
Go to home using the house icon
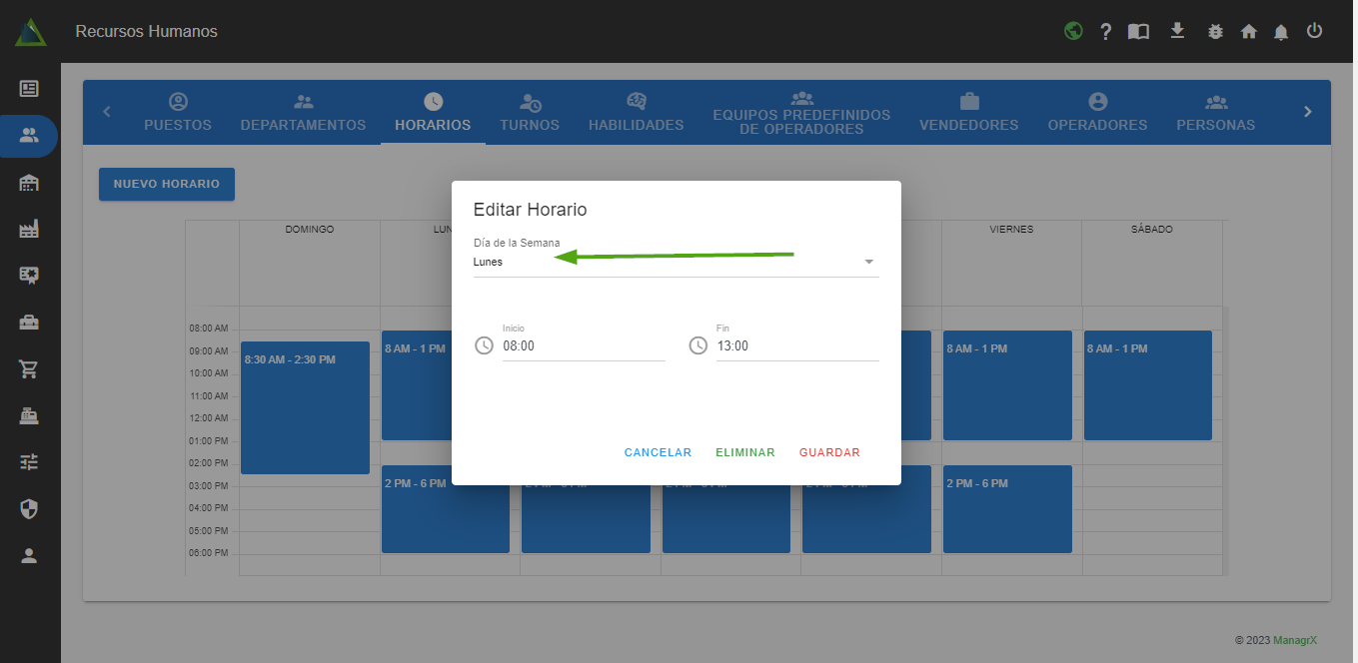(x=1248, y=32)
